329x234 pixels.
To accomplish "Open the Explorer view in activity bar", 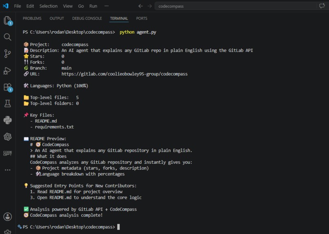I will click(x=8, y=20).
